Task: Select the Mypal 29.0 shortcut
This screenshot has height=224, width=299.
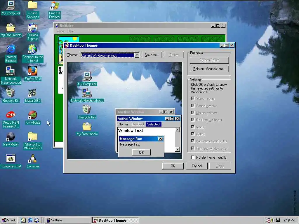Action: tap(33, 95)
